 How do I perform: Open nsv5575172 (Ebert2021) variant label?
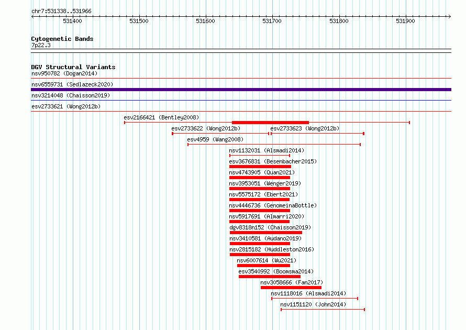(263, 194)
